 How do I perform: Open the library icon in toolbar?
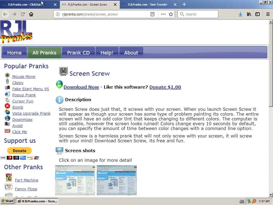(249, 14)
